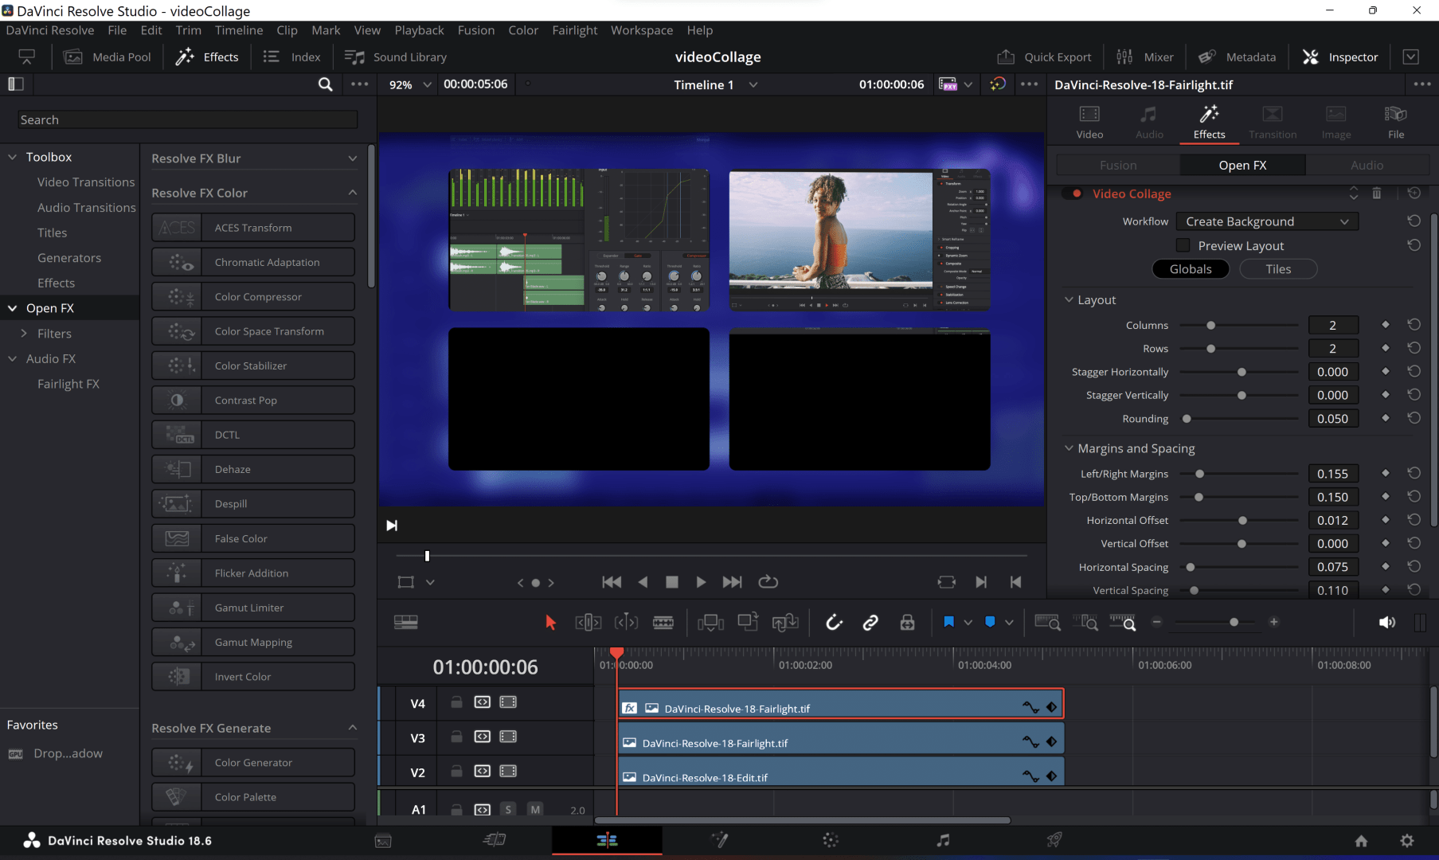Open the Sound Library panel
Viewport: 1439px width, 860px height.
click(395, 57)
